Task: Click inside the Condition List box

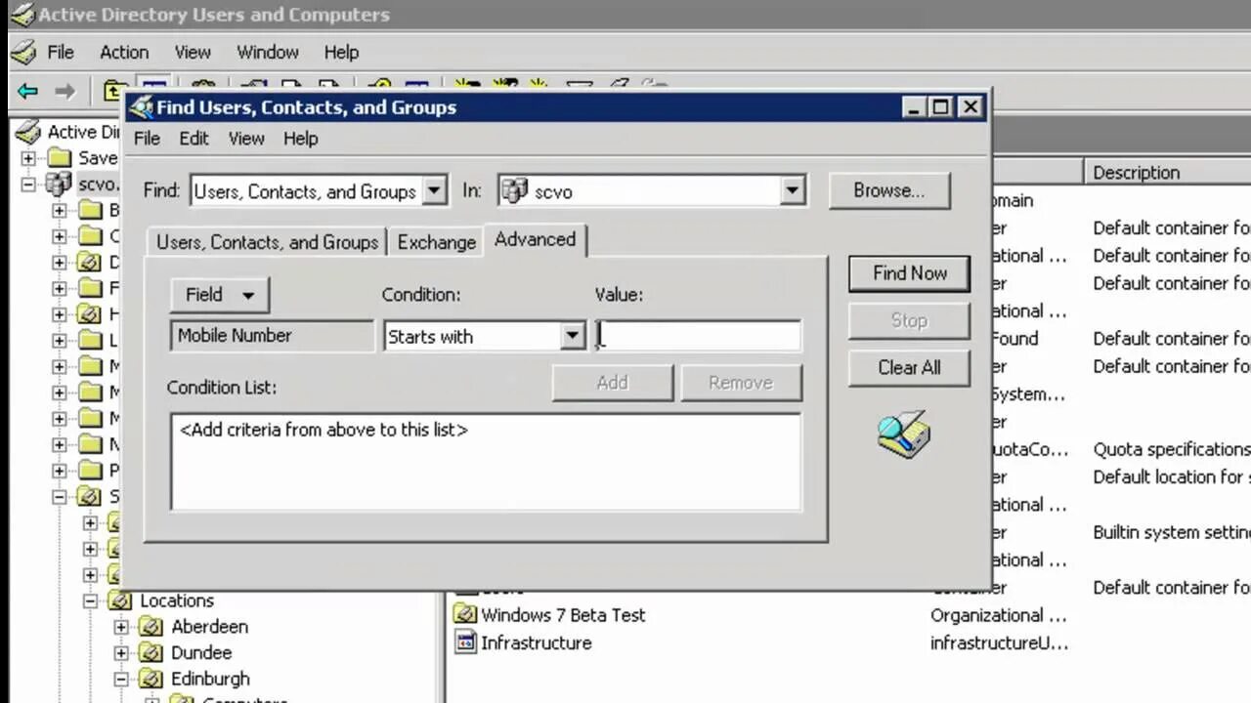Action: pyautogui.click(x=486, y=462)
